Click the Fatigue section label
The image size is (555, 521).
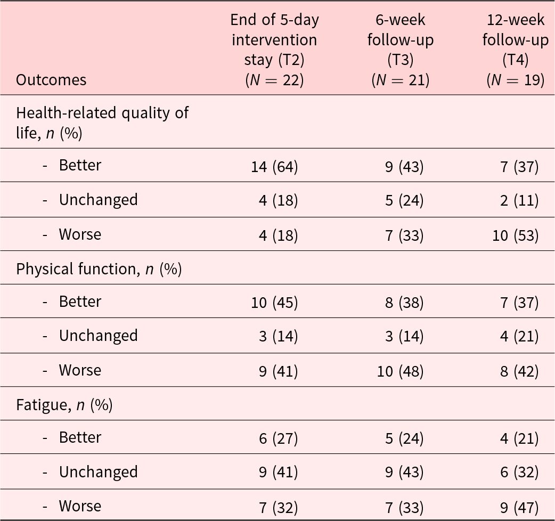64,405
